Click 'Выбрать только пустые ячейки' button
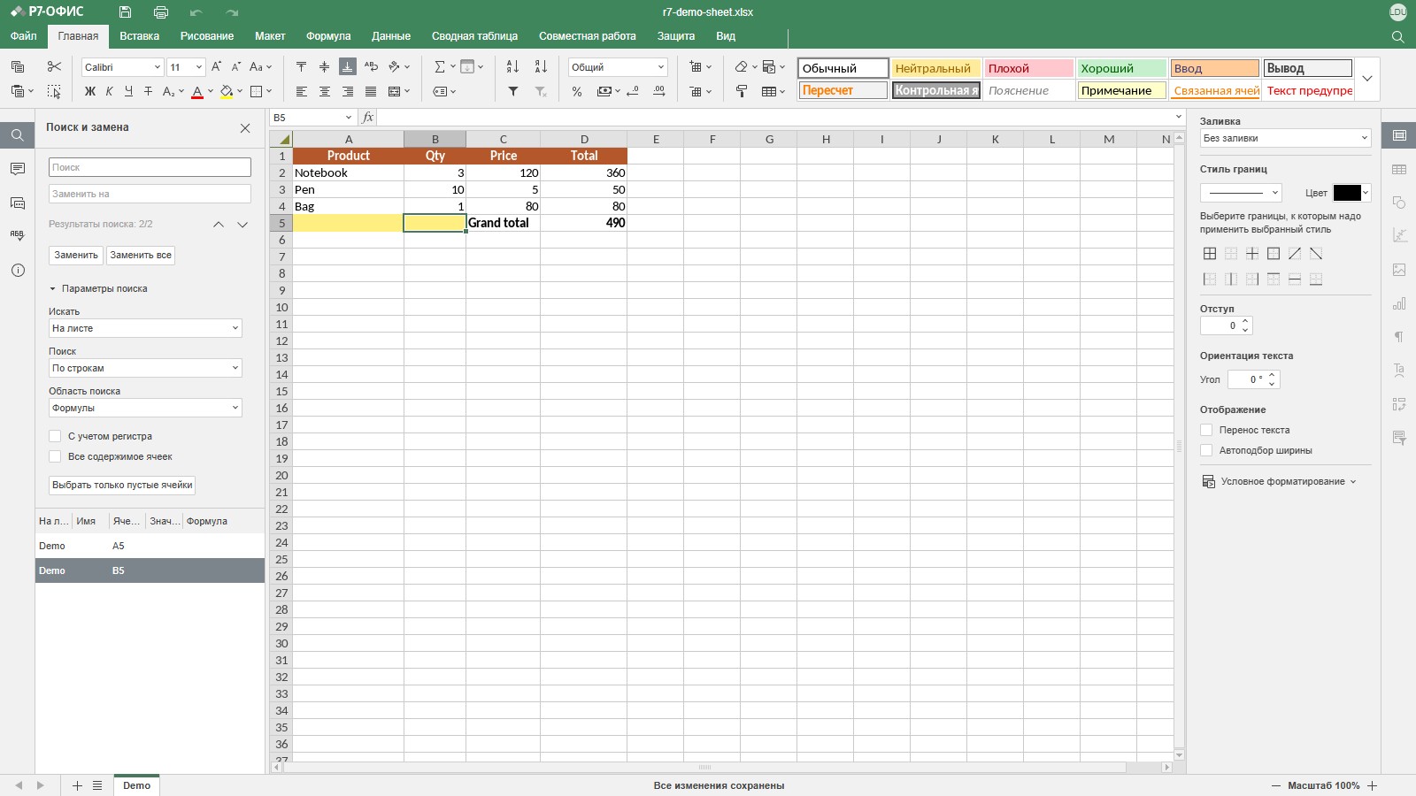The height and width of the screenshot is (796, 1416). 122,485
